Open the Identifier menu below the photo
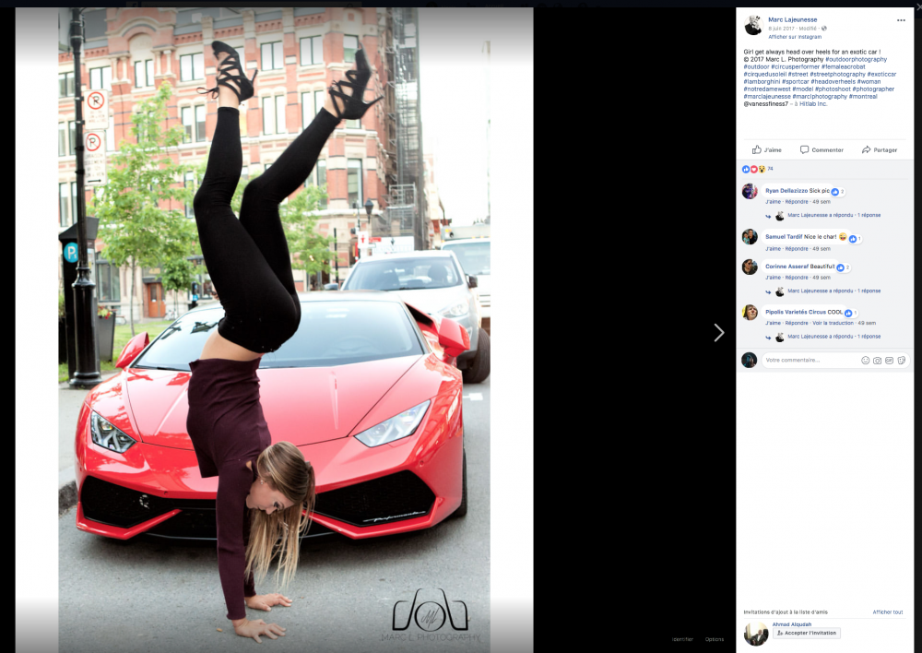922x653 pixels. click(680, 638)
